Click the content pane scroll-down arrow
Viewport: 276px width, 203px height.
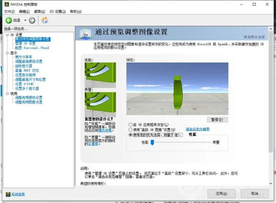point(271,184)
